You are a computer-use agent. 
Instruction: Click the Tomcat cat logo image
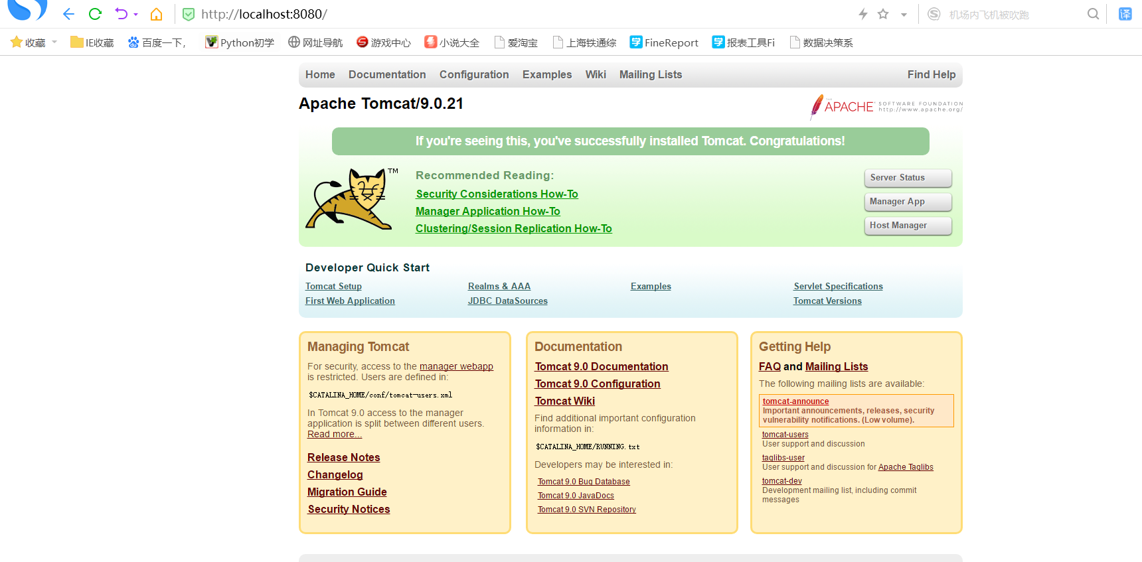click(x=352, y=199)
